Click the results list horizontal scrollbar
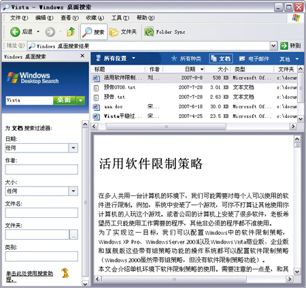The height and width of the screenshot is (288, 306). tap(195, 127)
